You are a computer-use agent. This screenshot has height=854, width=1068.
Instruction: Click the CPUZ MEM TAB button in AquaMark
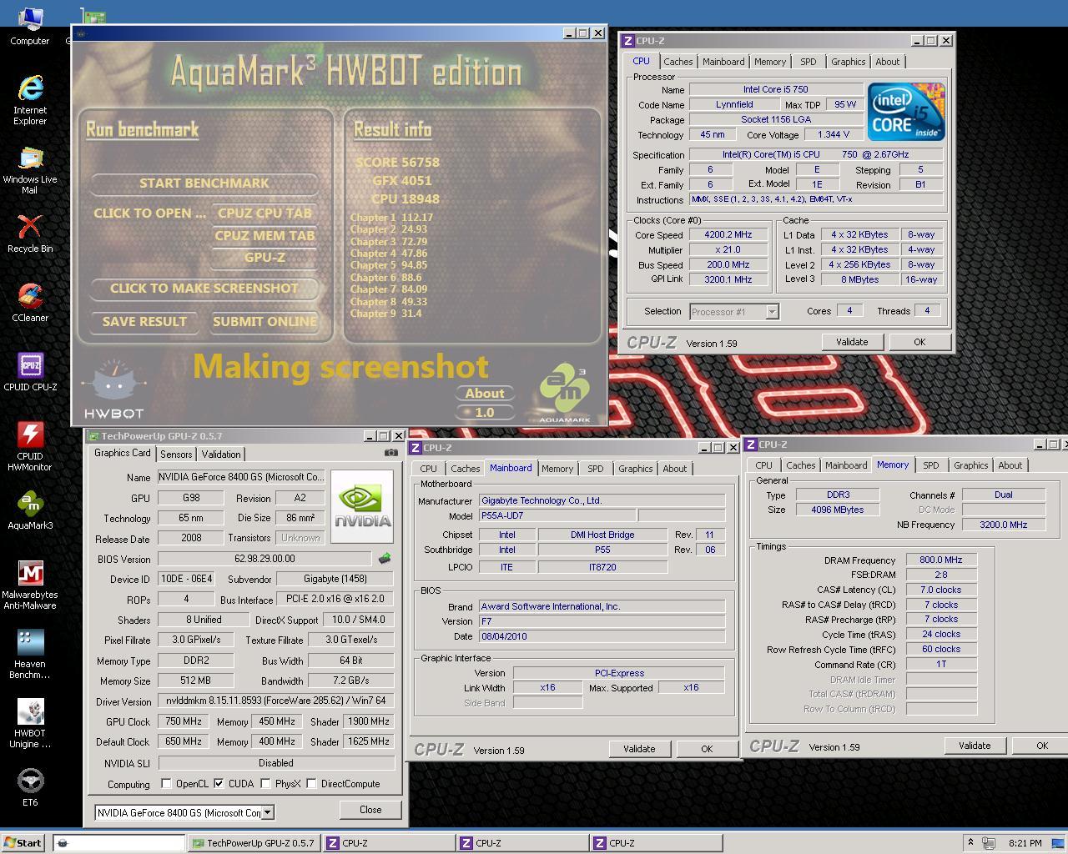click(264, 236)
